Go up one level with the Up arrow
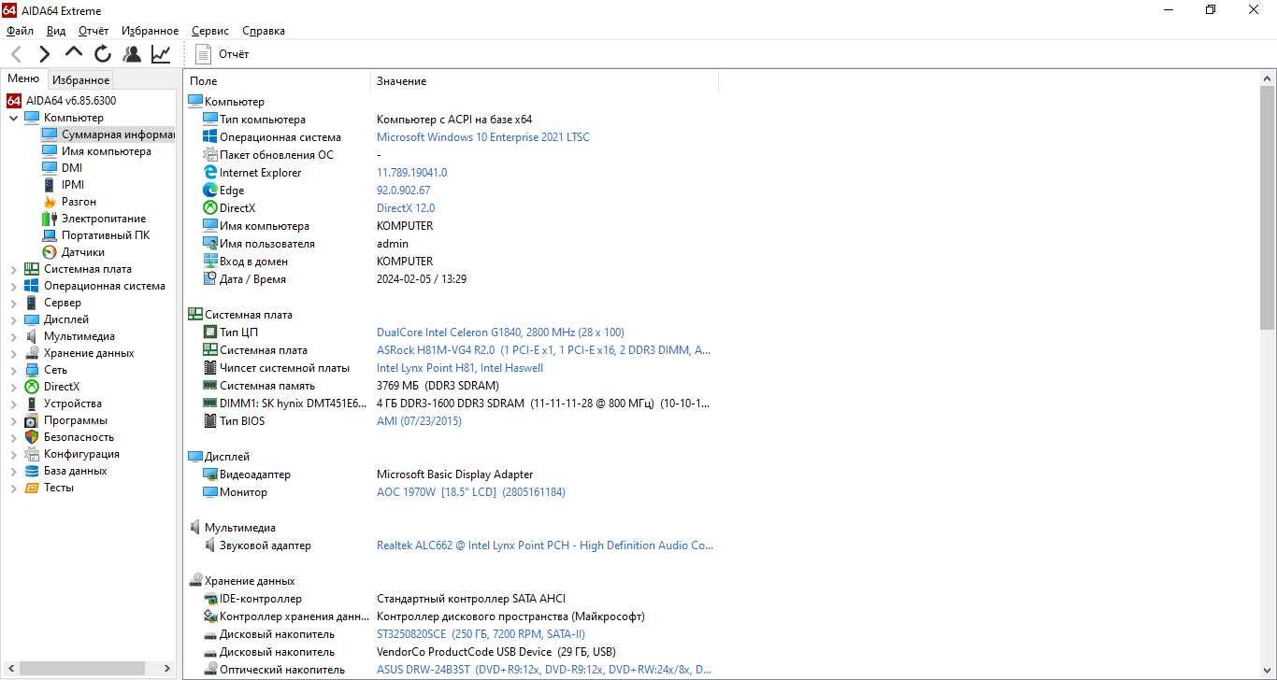This screenshot has width=1277, height=680. click(x=74, y=53)
